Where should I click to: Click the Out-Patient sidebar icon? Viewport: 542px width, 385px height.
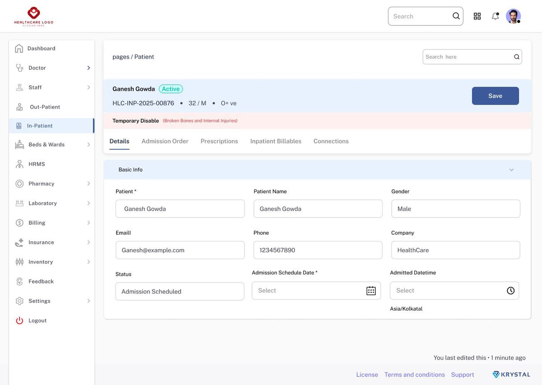click(x=19, y=107)
